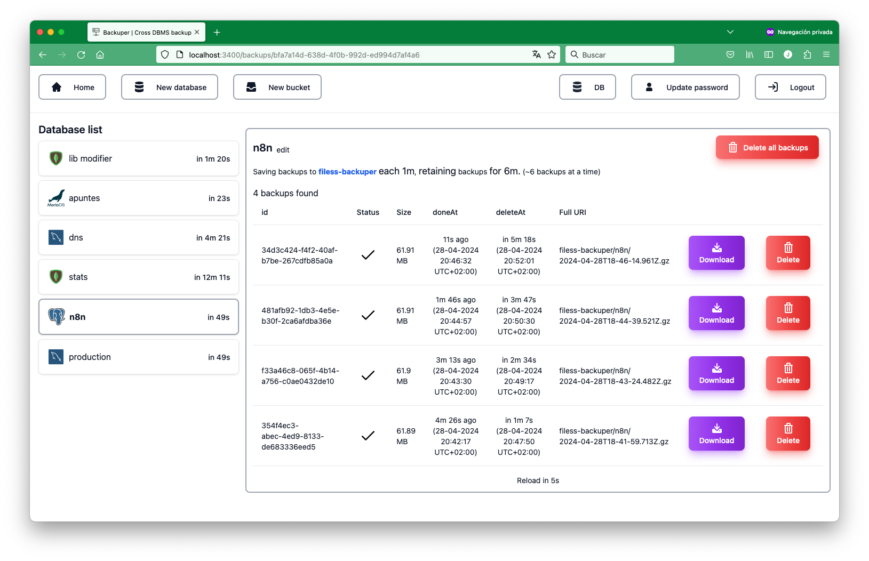Click the PostgreSQL elephant icon for n8n
The width and height of the screenshot is (869, 561).
(57, 317)
